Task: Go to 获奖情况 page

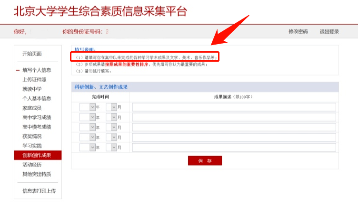Action: pyautogui.click(x=32, y=137)
